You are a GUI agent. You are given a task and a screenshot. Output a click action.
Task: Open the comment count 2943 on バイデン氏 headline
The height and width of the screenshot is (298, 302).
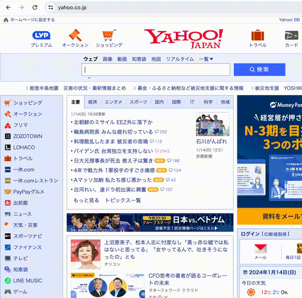[162, 151]
